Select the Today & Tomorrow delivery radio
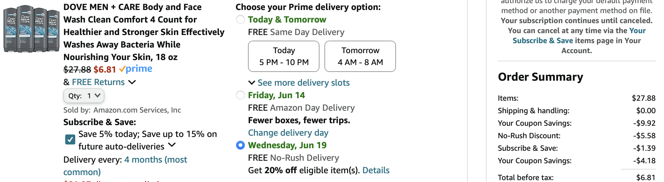 240,20
